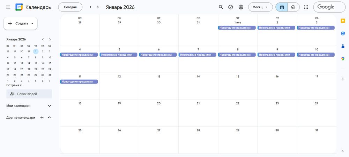349x157 pixels.
Task: Open the search magnifier icon
Action: coord(221,7)
